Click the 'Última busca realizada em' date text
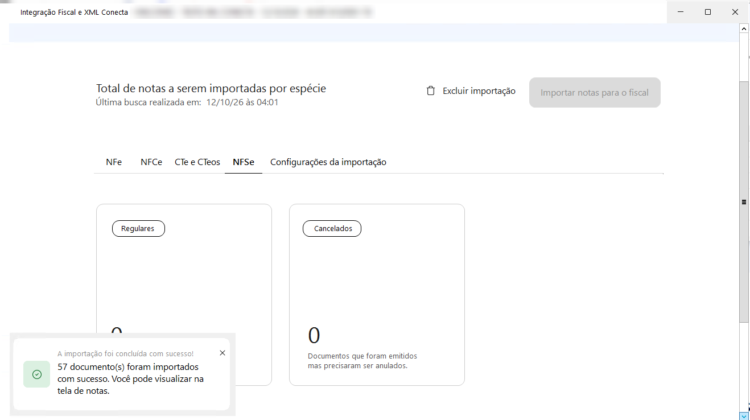The height and width of the screenshot is (420, 750). click(187, 102)
